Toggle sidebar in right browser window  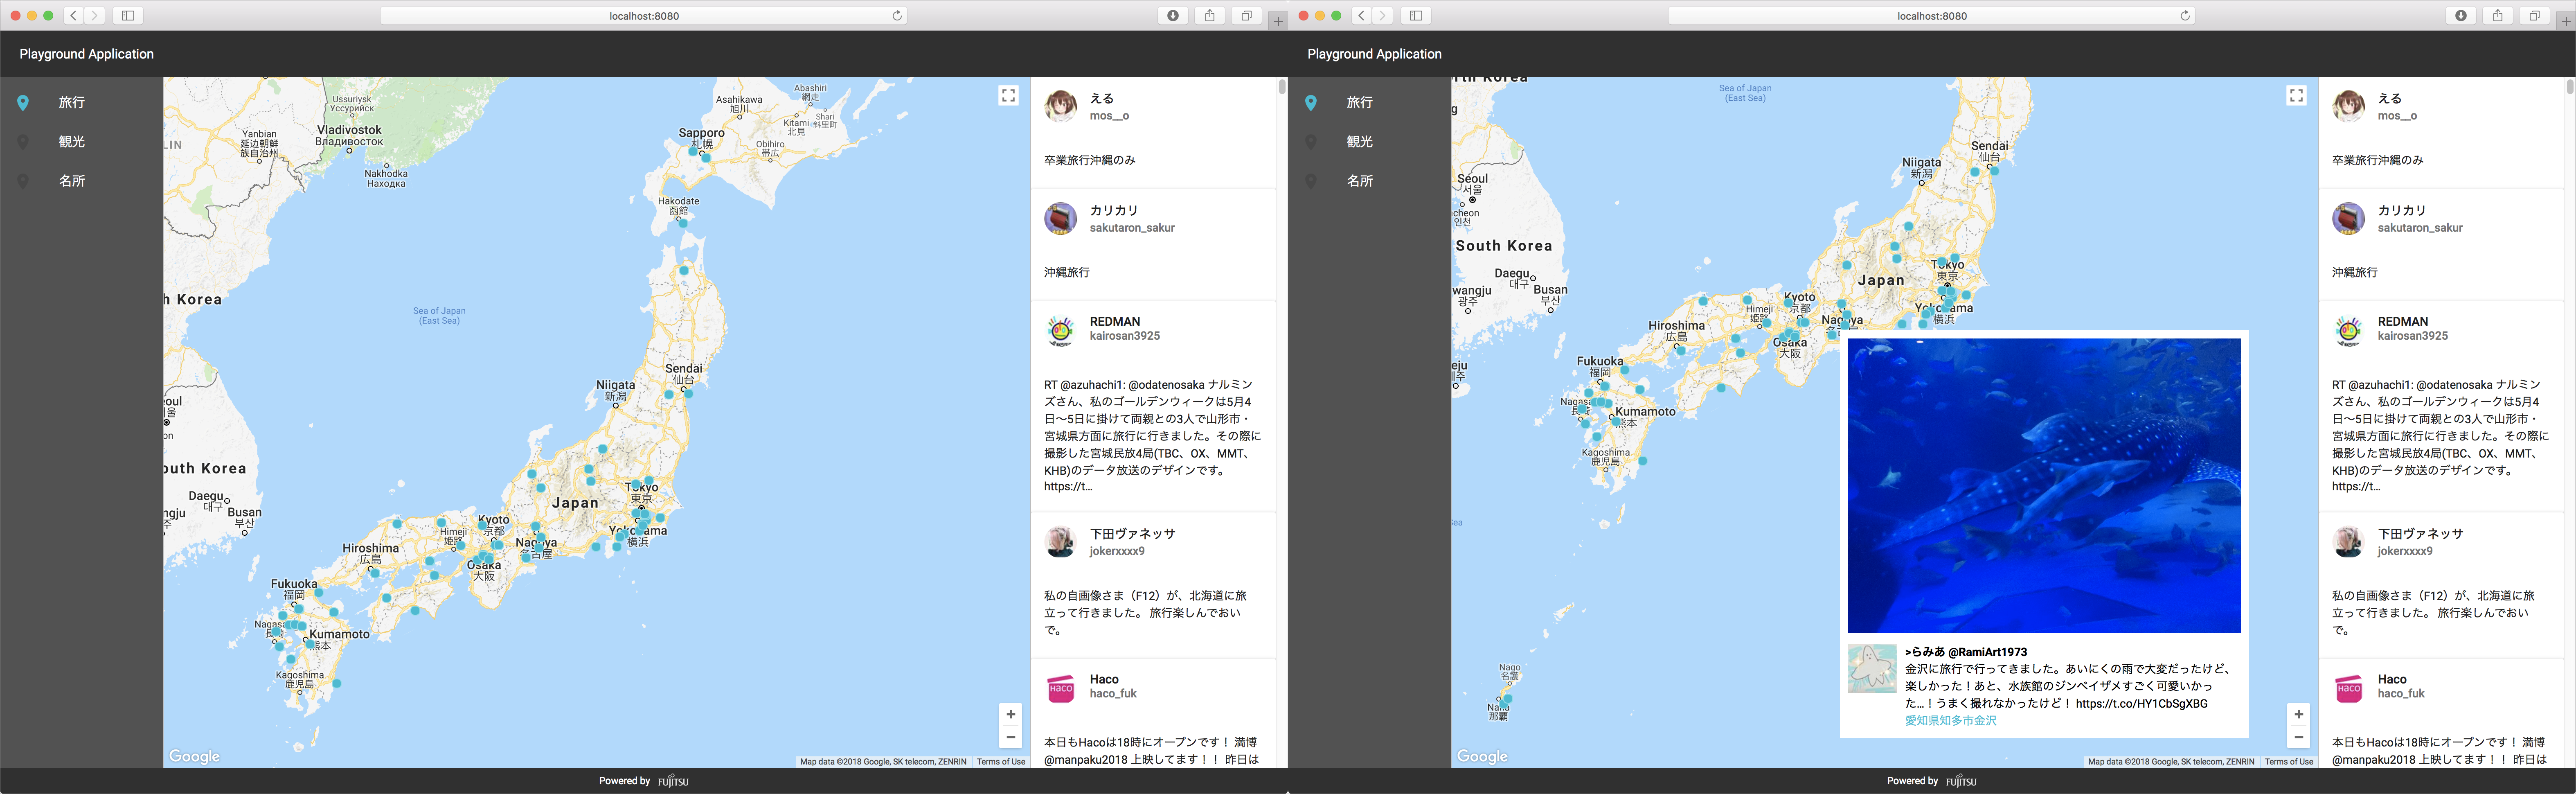click(x=1416, y=15)
